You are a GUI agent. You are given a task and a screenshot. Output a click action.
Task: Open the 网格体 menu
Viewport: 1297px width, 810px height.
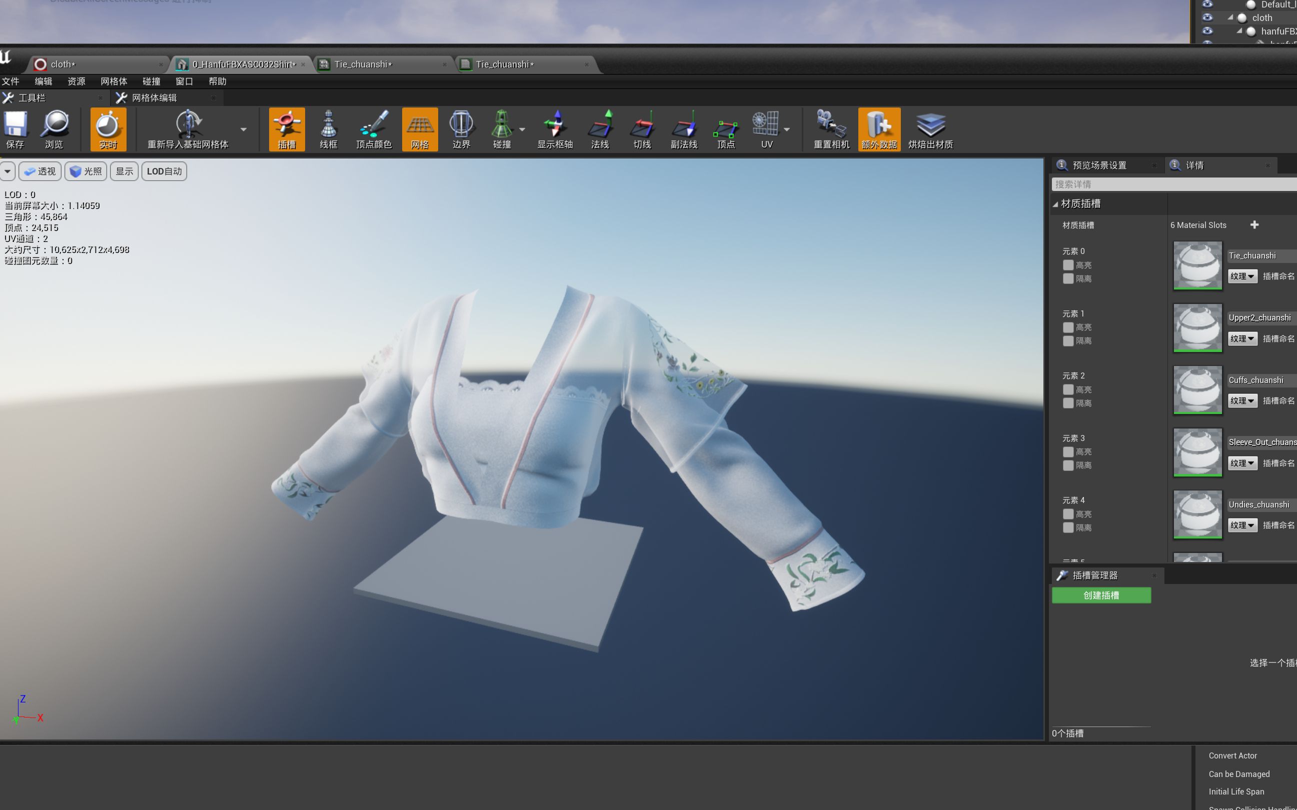(x=114, y=81)
